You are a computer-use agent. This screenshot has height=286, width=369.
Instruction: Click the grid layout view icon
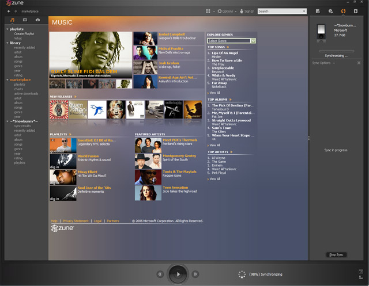click(208, 12)
